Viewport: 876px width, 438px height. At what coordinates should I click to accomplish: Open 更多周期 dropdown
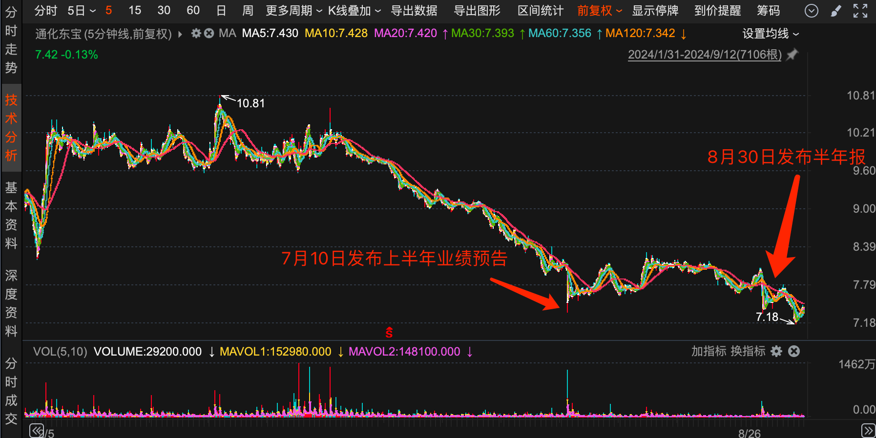[294, 10]
